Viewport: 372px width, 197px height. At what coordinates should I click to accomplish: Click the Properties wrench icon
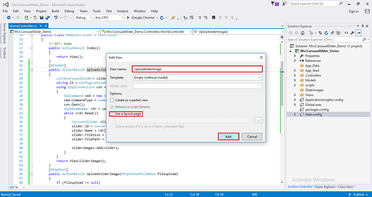[352, 33]
